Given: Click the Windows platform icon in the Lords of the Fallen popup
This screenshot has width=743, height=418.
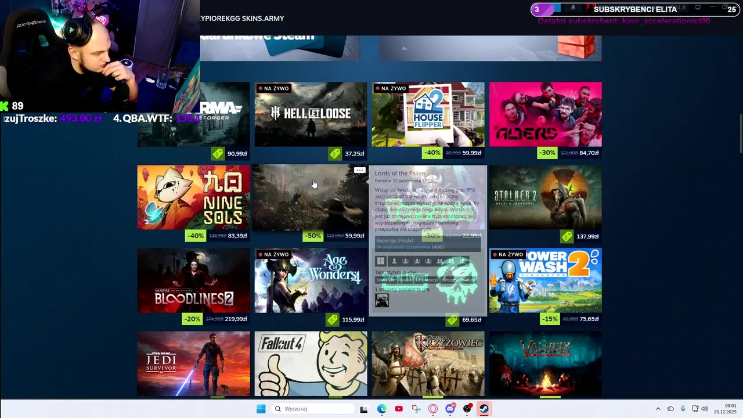Looking at the screenshot, I should click(381, 261).
